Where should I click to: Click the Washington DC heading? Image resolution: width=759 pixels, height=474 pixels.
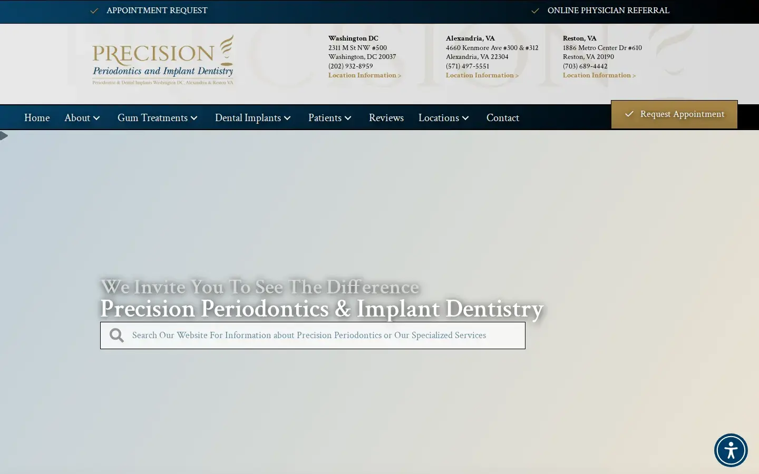(353, 38)
